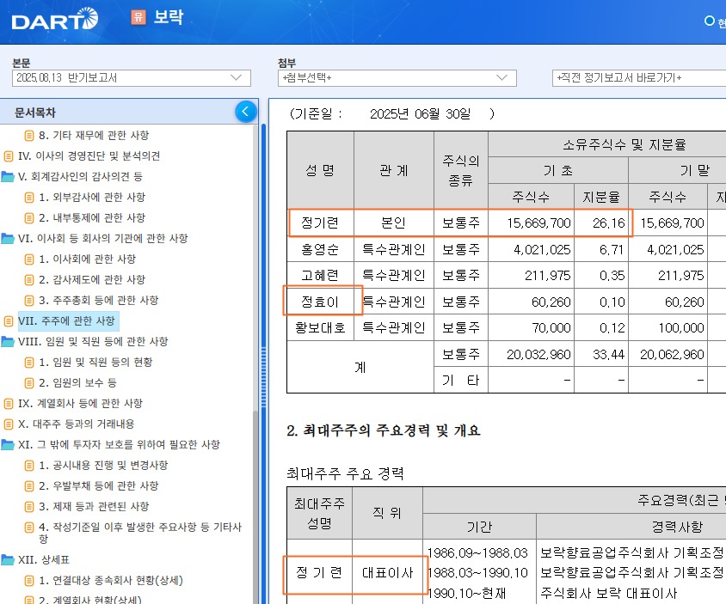The image size is (726, 604).
Task: Click the 정기련 name cell in shareholder table
Action: pyautogui.click(x=319, y=223)
